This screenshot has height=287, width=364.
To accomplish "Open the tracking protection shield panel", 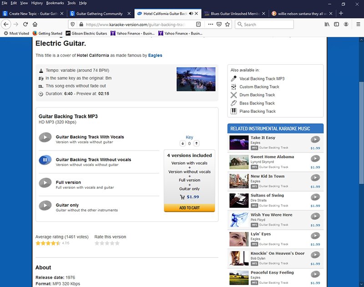I will pos(73,24).
